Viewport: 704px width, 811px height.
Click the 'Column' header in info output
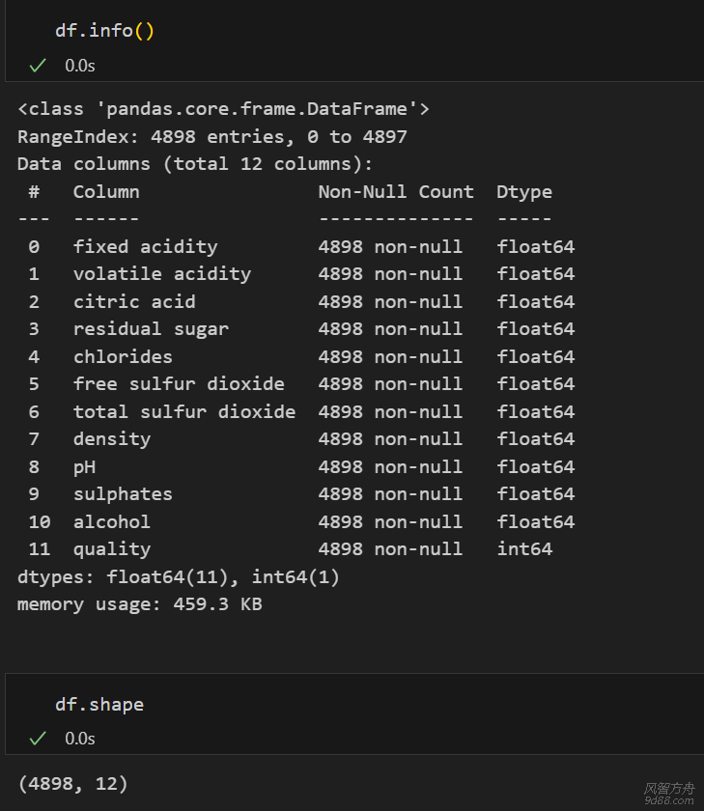(106, 191)
